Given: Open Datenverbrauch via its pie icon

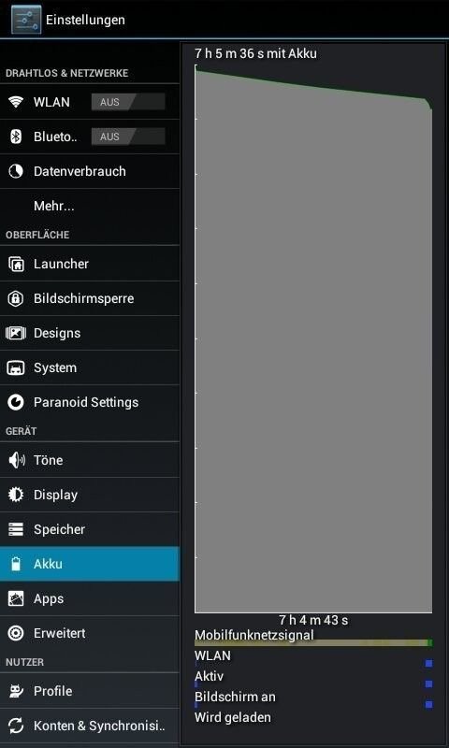Looking at the screenshot, I should click(16, 171).
